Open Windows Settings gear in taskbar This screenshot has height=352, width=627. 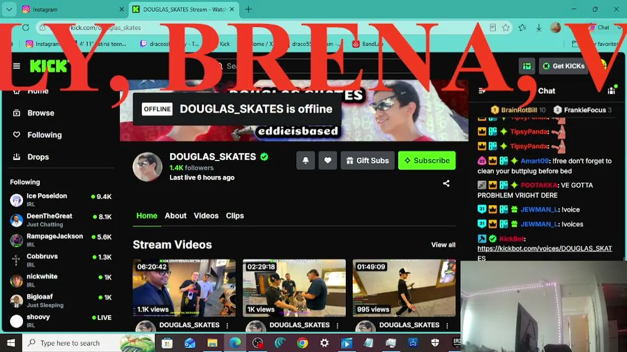(x=324, y=343)
